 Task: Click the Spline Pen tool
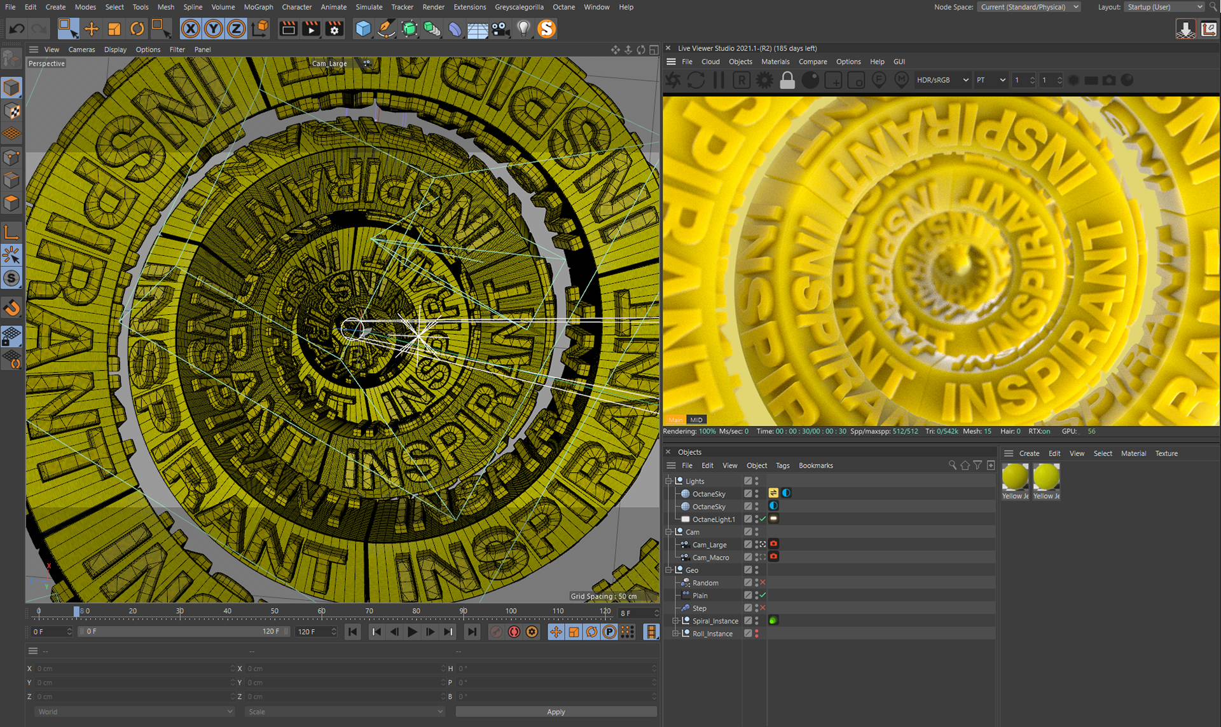[x=385, y=29]
